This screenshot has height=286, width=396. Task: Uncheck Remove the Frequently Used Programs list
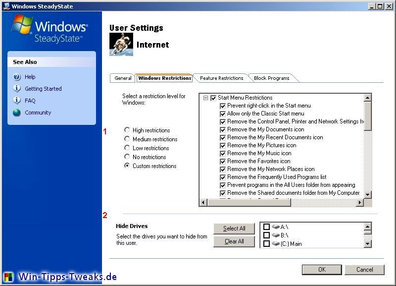pyautogui.click(x=223, y=177)
